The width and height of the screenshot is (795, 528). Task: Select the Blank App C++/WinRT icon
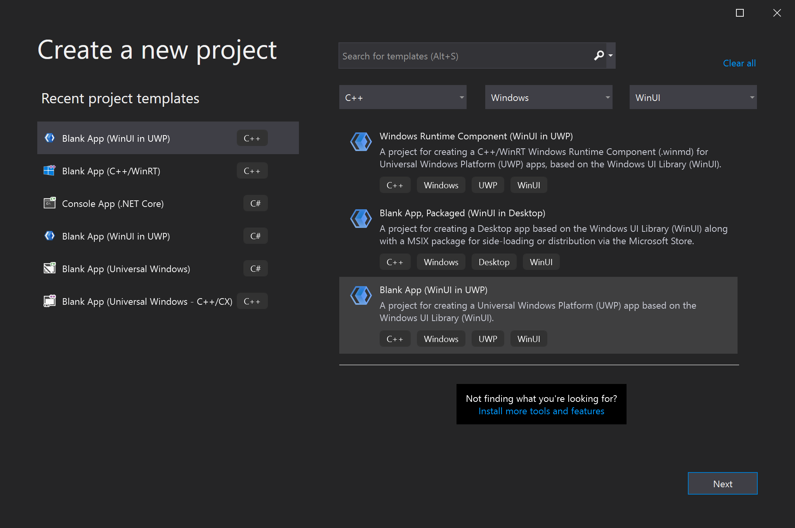click(x=50, y=171)
